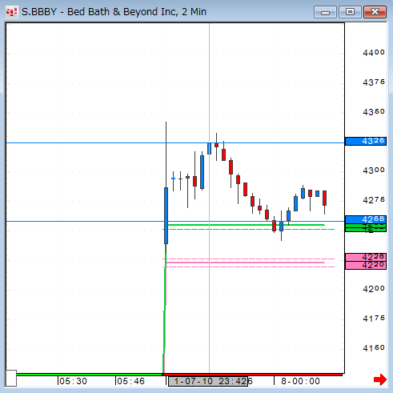This screenshot has height=393, width=393.
Task: Click the red right arrow at bottom corner
Action: tap(380, 379)
